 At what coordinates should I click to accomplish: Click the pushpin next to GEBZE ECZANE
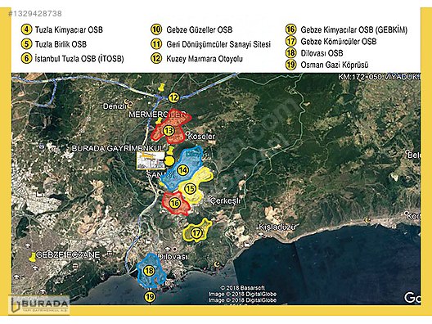[x=33, y=257]
